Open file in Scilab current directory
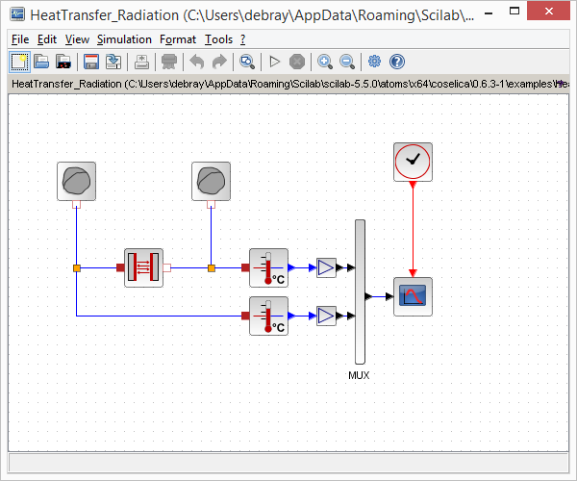 (x=63, y=62)
